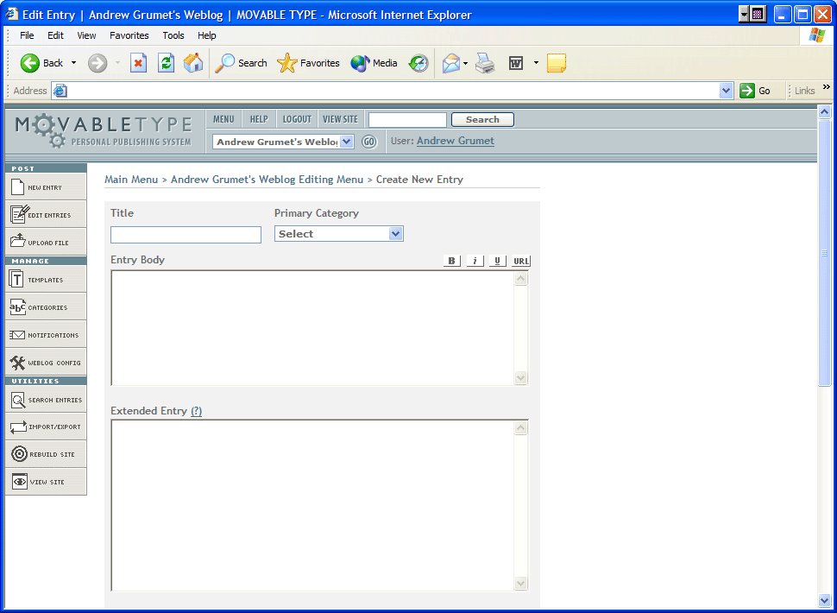The width and height of the screenshot is (837, 613).
Task: Click View Site in the Utilities sidebar
Action: 46,482
